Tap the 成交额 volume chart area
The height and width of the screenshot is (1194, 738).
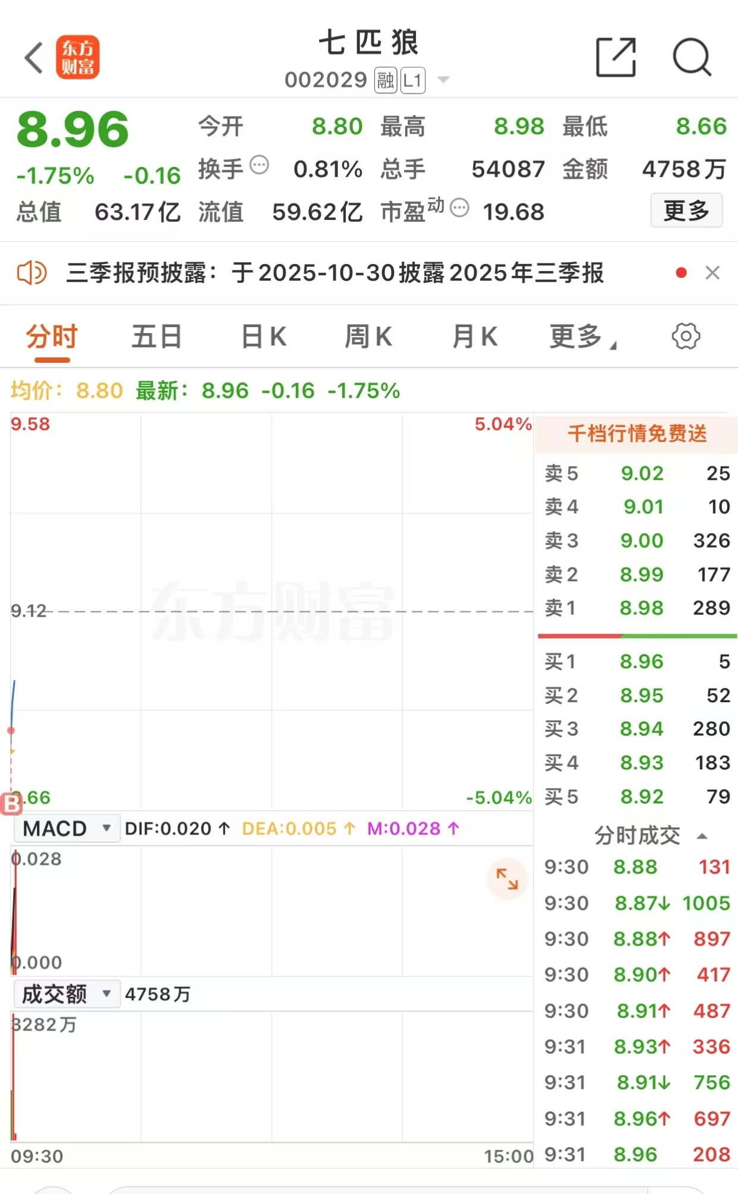pos(272,1076)
